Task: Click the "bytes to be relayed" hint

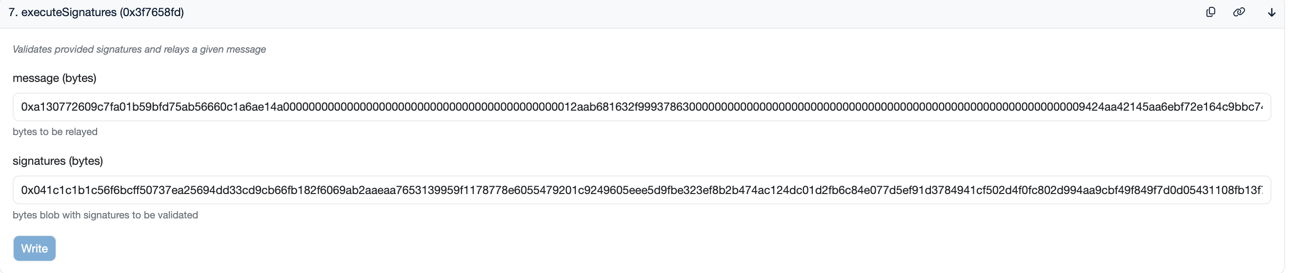Action: [55, 132]
